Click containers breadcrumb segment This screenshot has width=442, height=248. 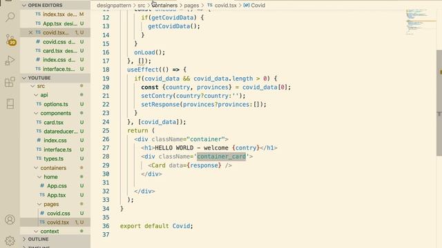click(x=164, y=6)
